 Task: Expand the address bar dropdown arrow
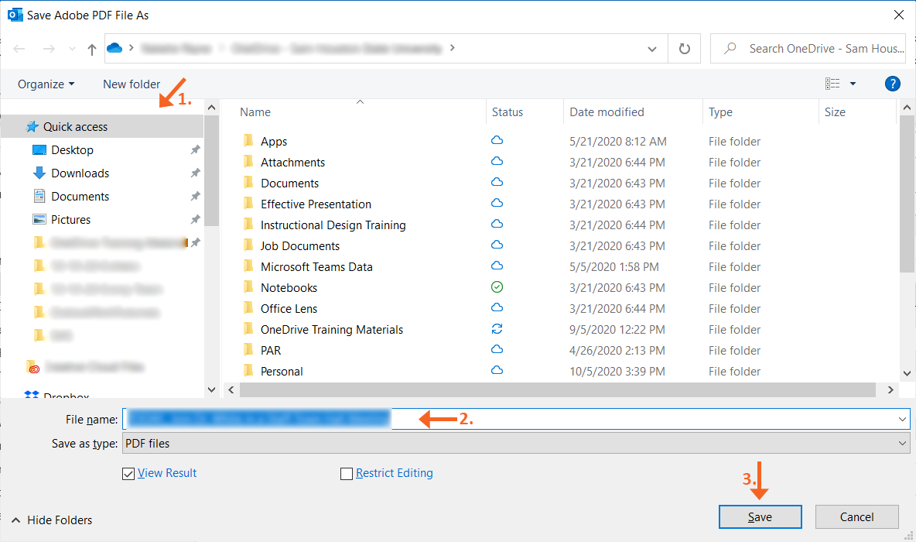(x=651, y=48)
